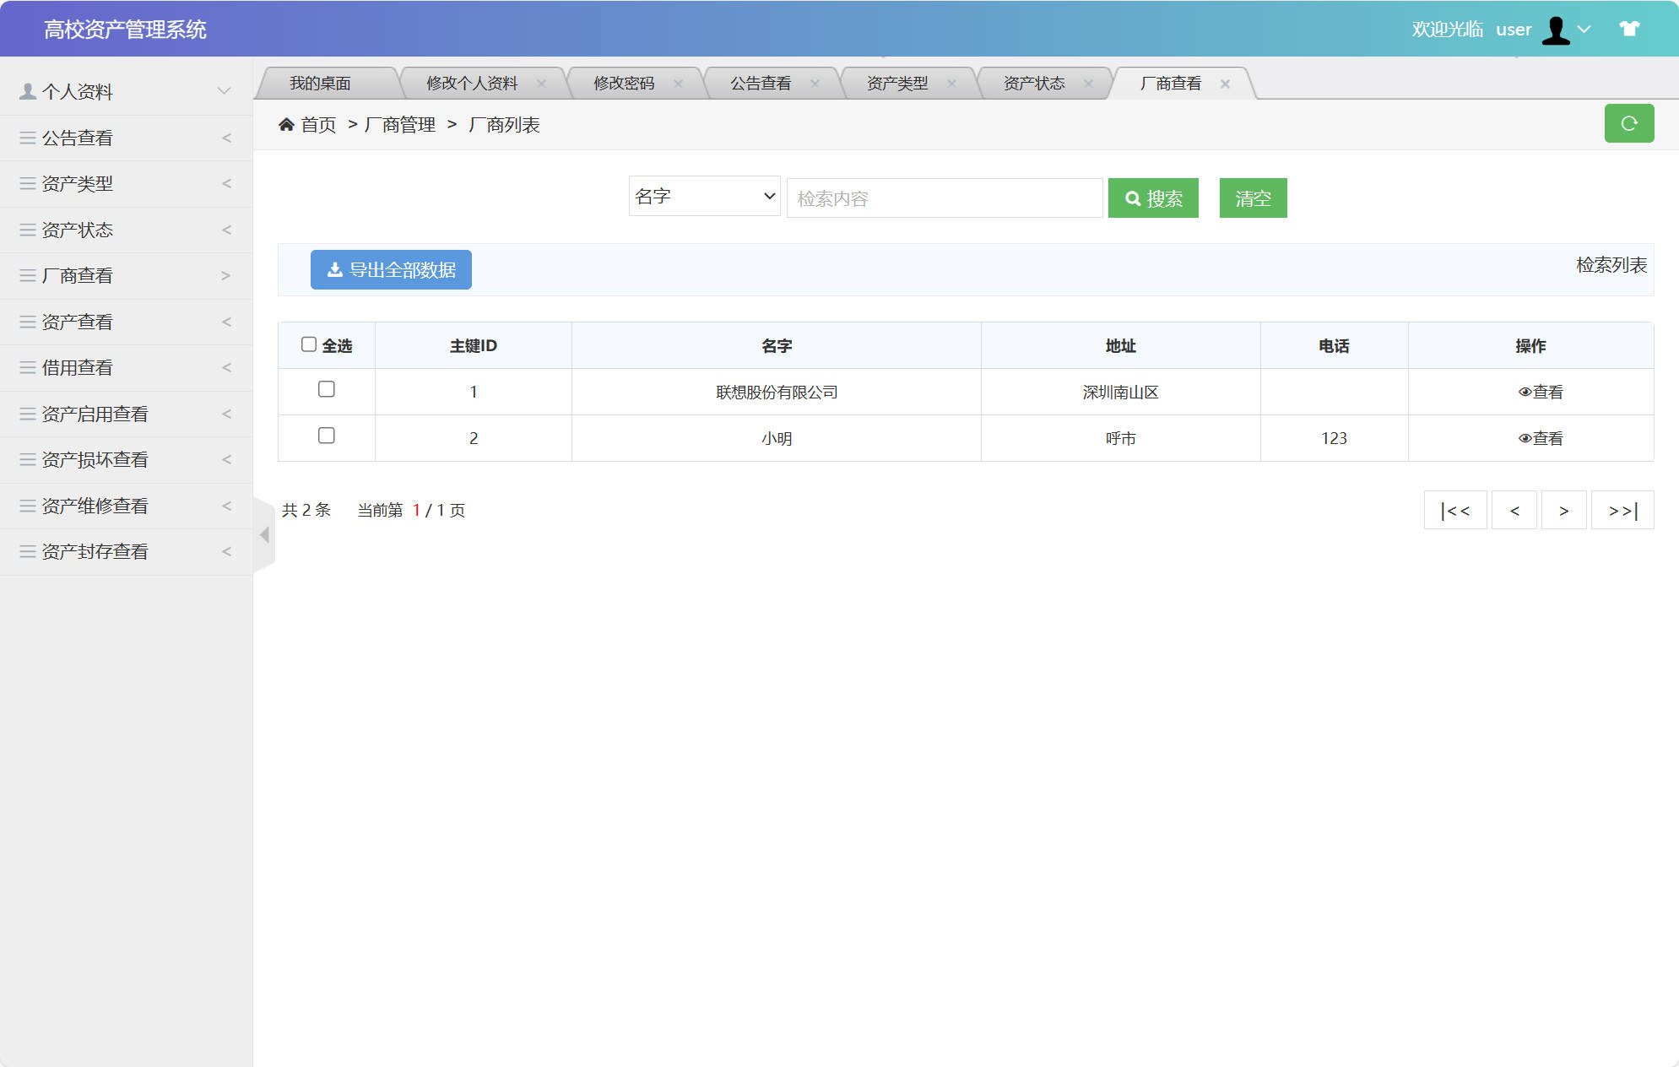
Task: Click the home icon in the breadcrumb
Action: click(x=287, y=124)
